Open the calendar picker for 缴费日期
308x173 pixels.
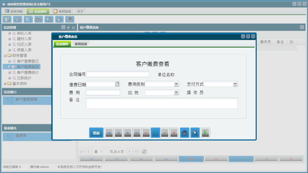point(117,84)
